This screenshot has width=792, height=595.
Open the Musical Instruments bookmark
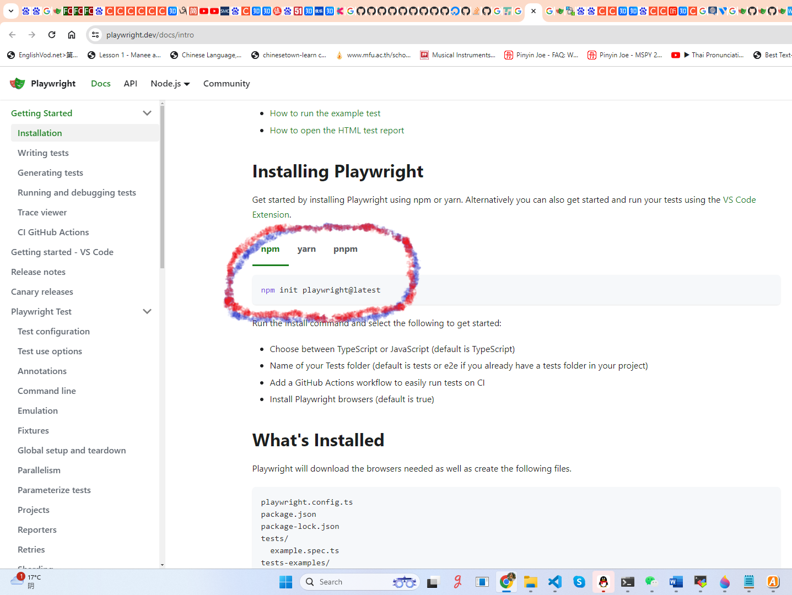pos(457,55)
